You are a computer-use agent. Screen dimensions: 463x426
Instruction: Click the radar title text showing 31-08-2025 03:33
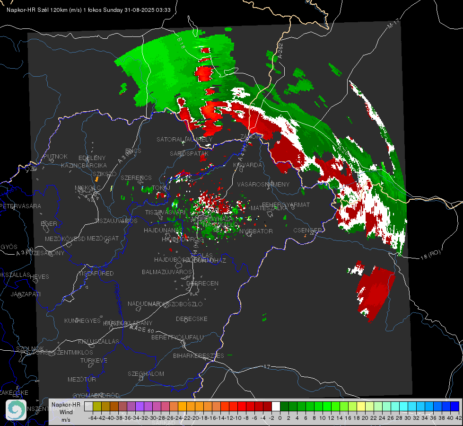88,10
